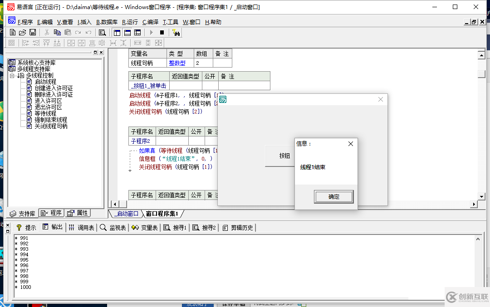Click the 按钮 button in running window

[284, 156]
